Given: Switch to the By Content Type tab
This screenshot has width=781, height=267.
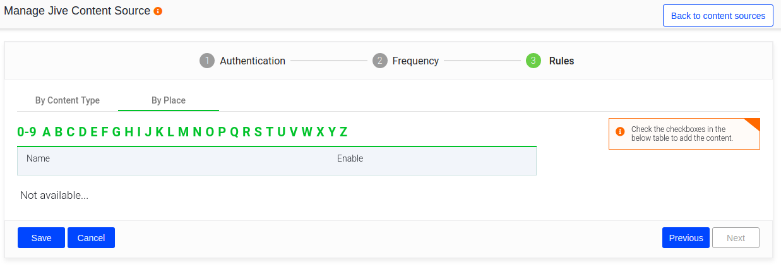Looking at the screenshot, I should [68, 100].
